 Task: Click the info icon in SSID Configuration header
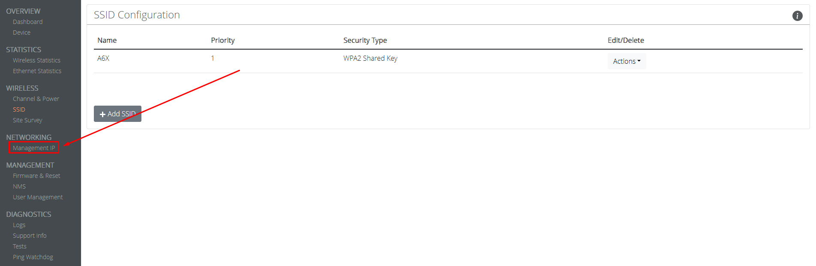(x=797, y=16)
